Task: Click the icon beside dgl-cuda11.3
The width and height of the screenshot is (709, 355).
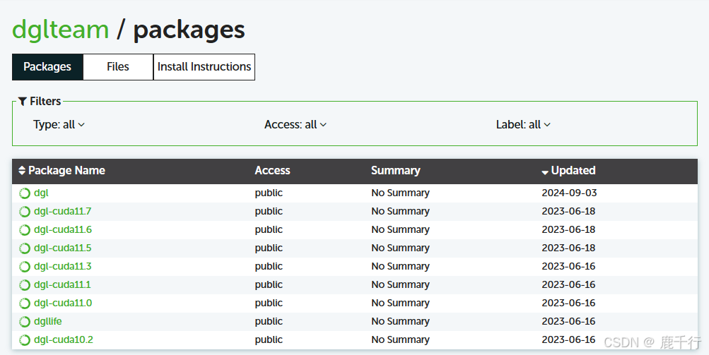Action: (x=25, y=267)
